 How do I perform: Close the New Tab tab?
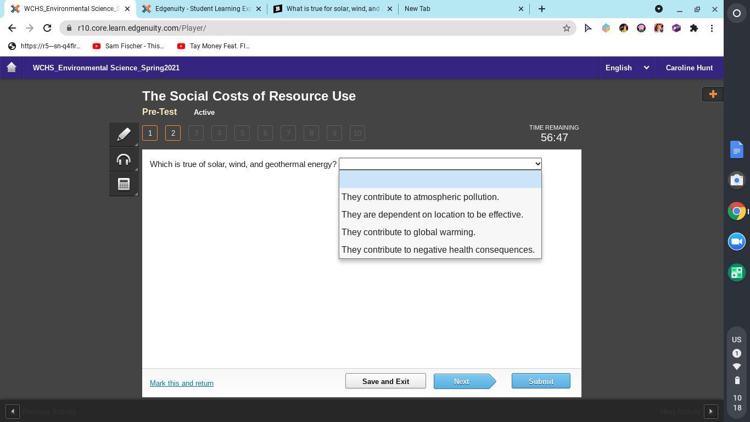tap(521, 9)
